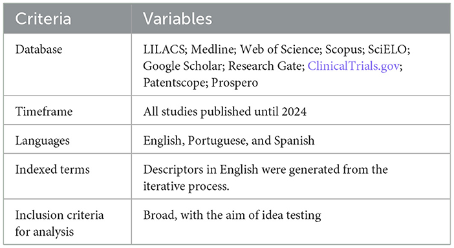Viewport: 454px width, 248px height.
Task: Select the Criteria column header
Action: 43,19
